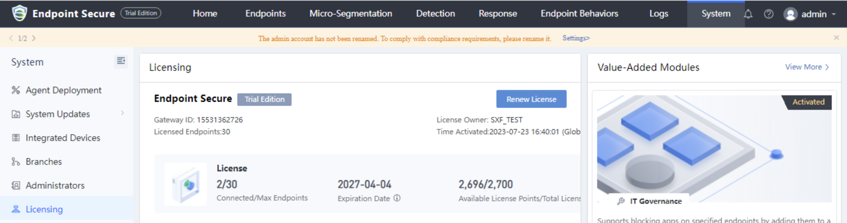
Task: Click the Integrated Devices icon
Action: pyautogui.click(x=16, y=138)
